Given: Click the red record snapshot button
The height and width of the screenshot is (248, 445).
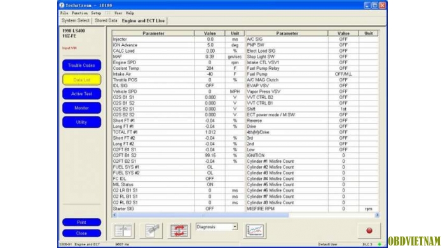Looking at the screenshot, I should (369, 230).
